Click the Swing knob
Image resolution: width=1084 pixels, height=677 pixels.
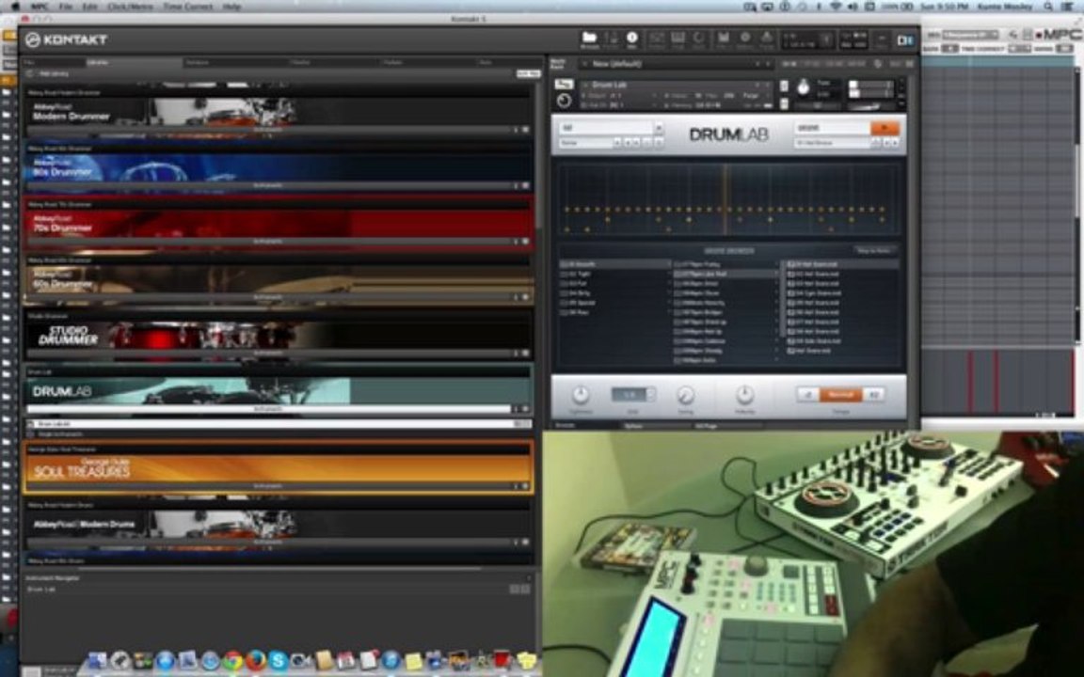point(685,395)
